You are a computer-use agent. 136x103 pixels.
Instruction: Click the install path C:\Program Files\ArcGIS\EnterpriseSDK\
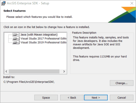point(29,82)
